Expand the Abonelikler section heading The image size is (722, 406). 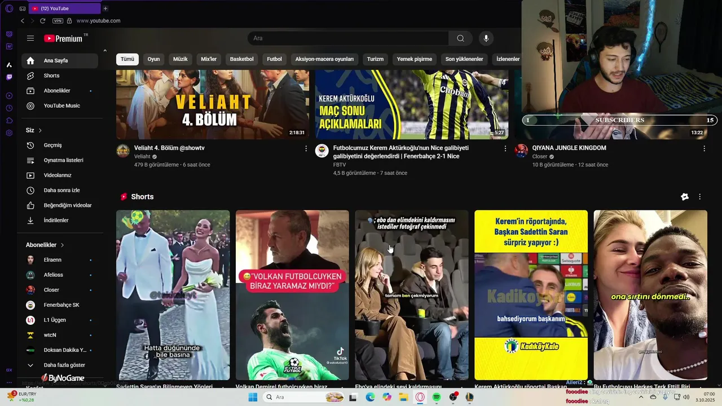tap(45, 245)
